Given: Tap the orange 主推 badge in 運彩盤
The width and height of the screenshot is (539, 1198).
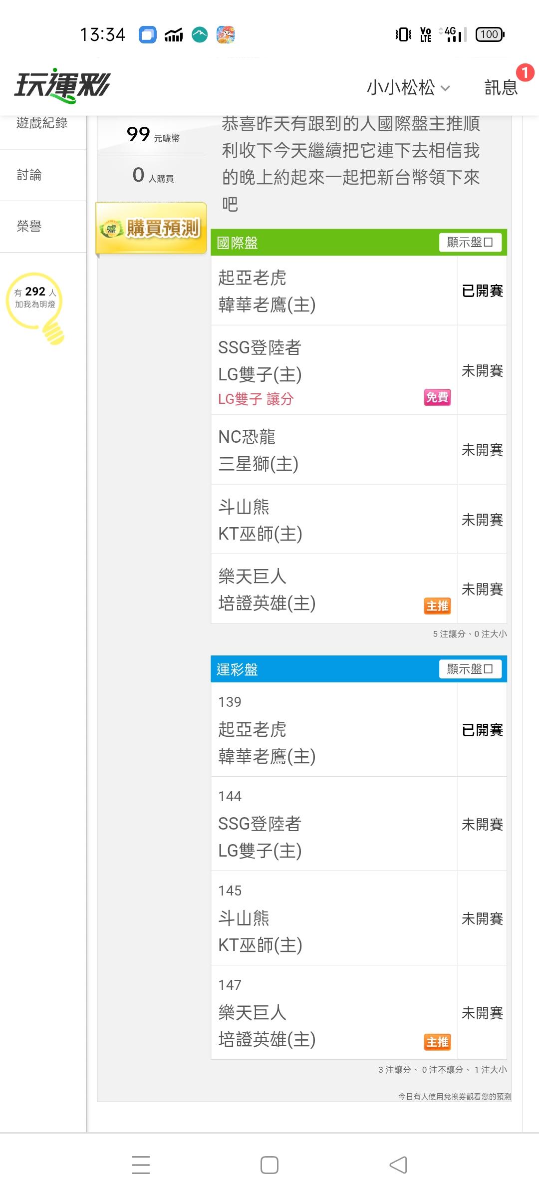Looking at the screenshot, I should pos(437,1042).
